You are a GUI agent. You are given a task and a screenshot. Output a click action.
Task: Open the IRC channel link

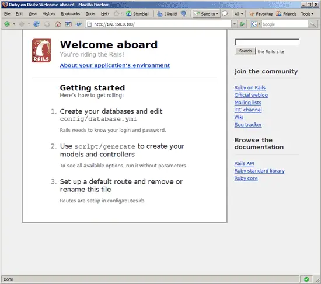(x=248, y=110)
